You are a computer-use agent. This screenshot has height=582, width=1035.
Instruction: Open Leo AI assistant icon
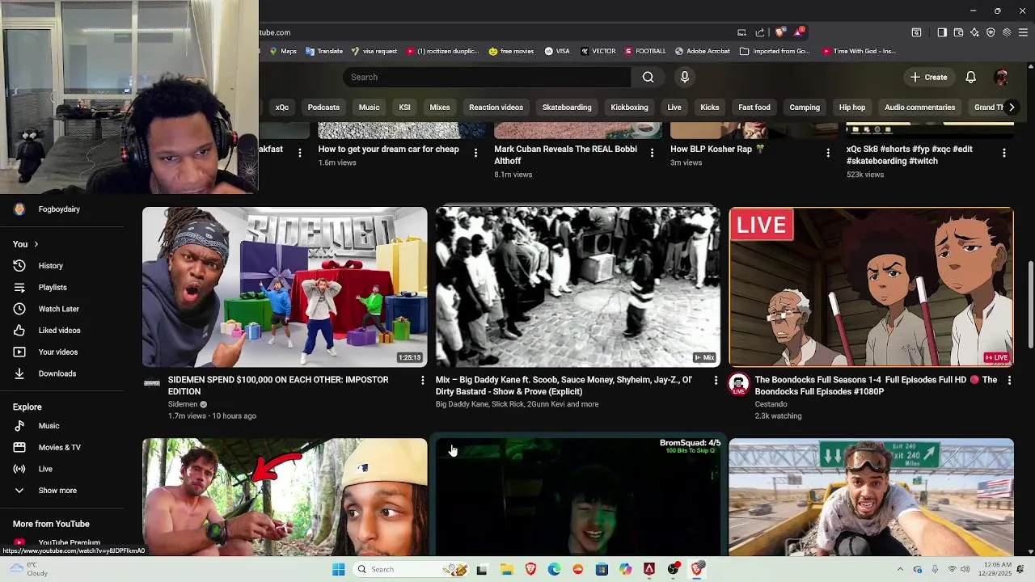click(974, 32)
